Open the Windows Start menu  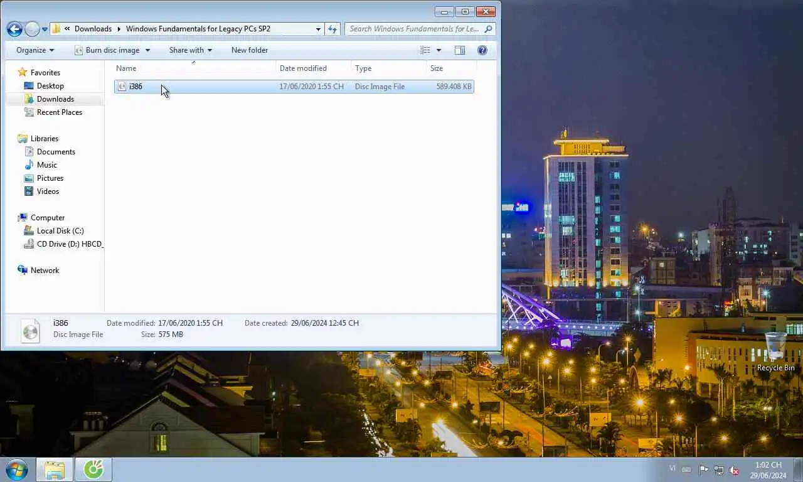17,469
